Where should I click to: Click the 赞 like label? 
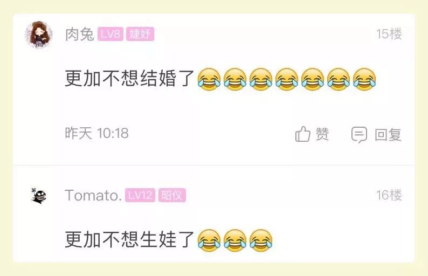322,134
